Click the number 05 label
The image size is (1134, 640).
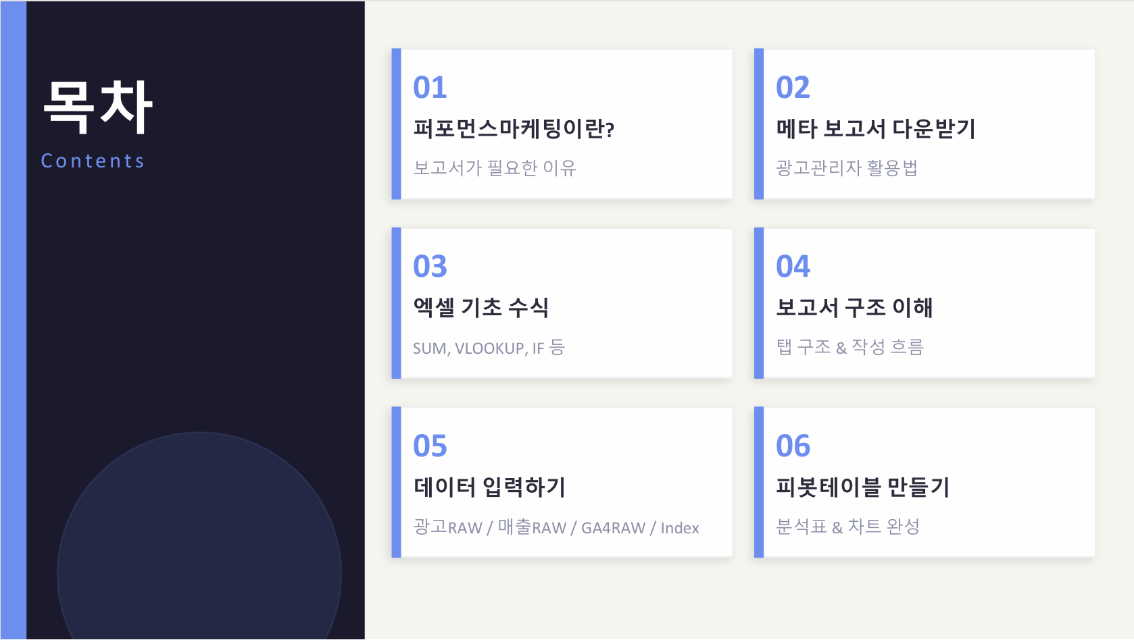(430, 446)
